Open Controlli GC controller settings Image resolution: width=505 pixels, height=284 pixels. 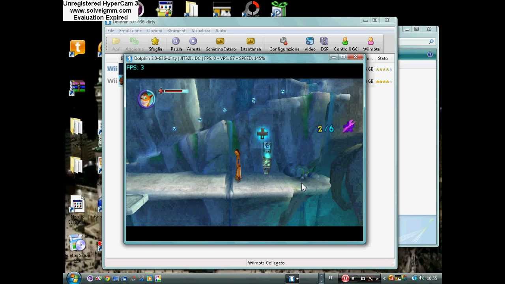346,44
